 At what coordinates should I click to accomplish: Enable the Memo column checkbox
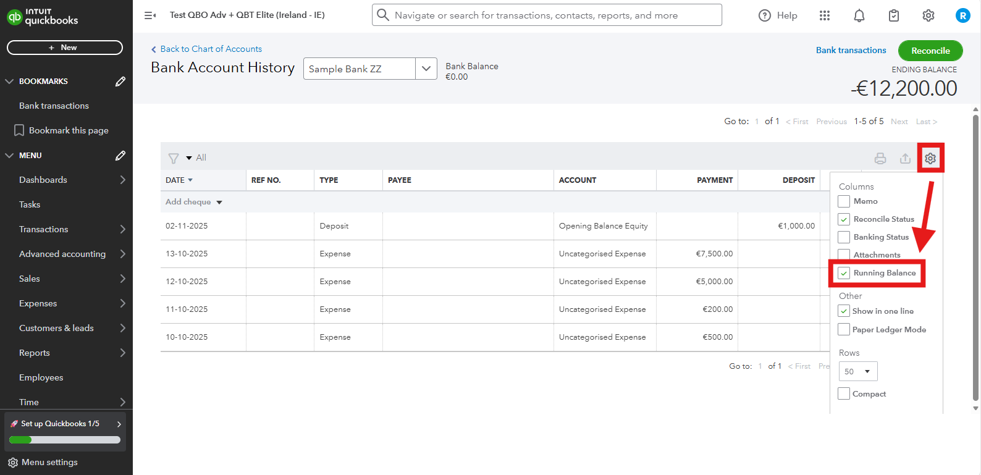tap(844, 201)
